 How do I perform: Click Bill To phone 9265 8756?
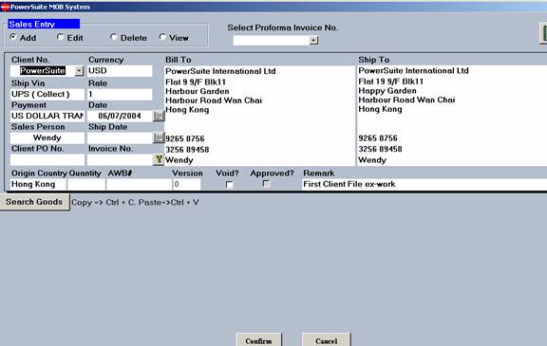click(185, 139)
